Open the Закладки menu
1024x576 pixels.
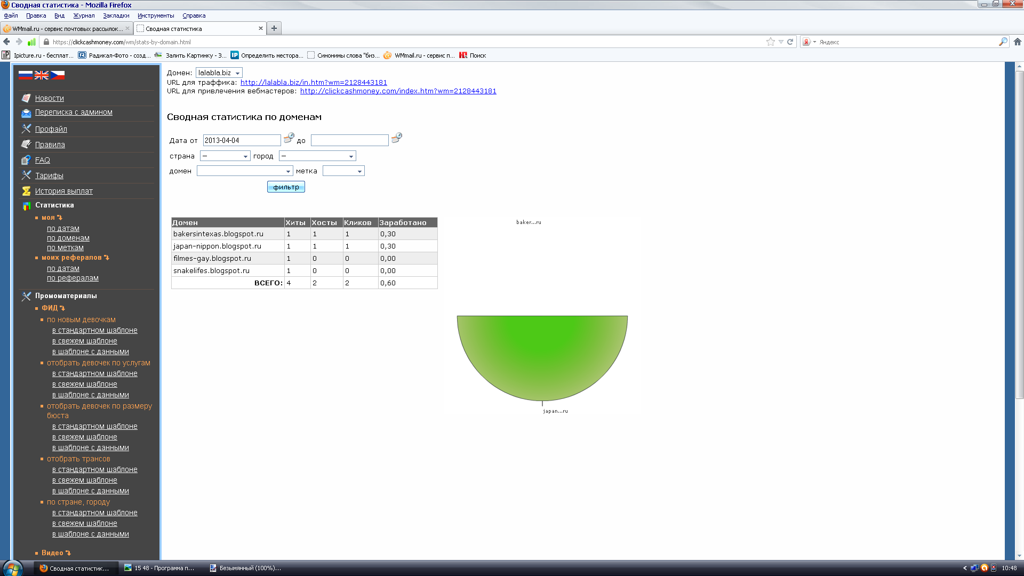tap(116, 15)
